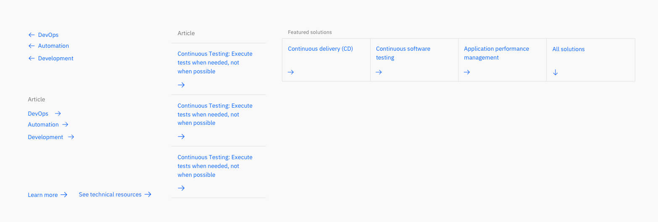Open first Continuous Testing article card title
Screen dimensions: 658x222
(x=215, y=63)
